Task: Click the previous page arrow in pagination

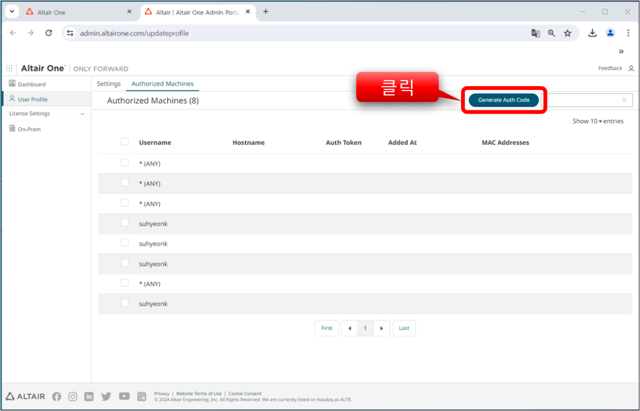Action: click(349, 328)
